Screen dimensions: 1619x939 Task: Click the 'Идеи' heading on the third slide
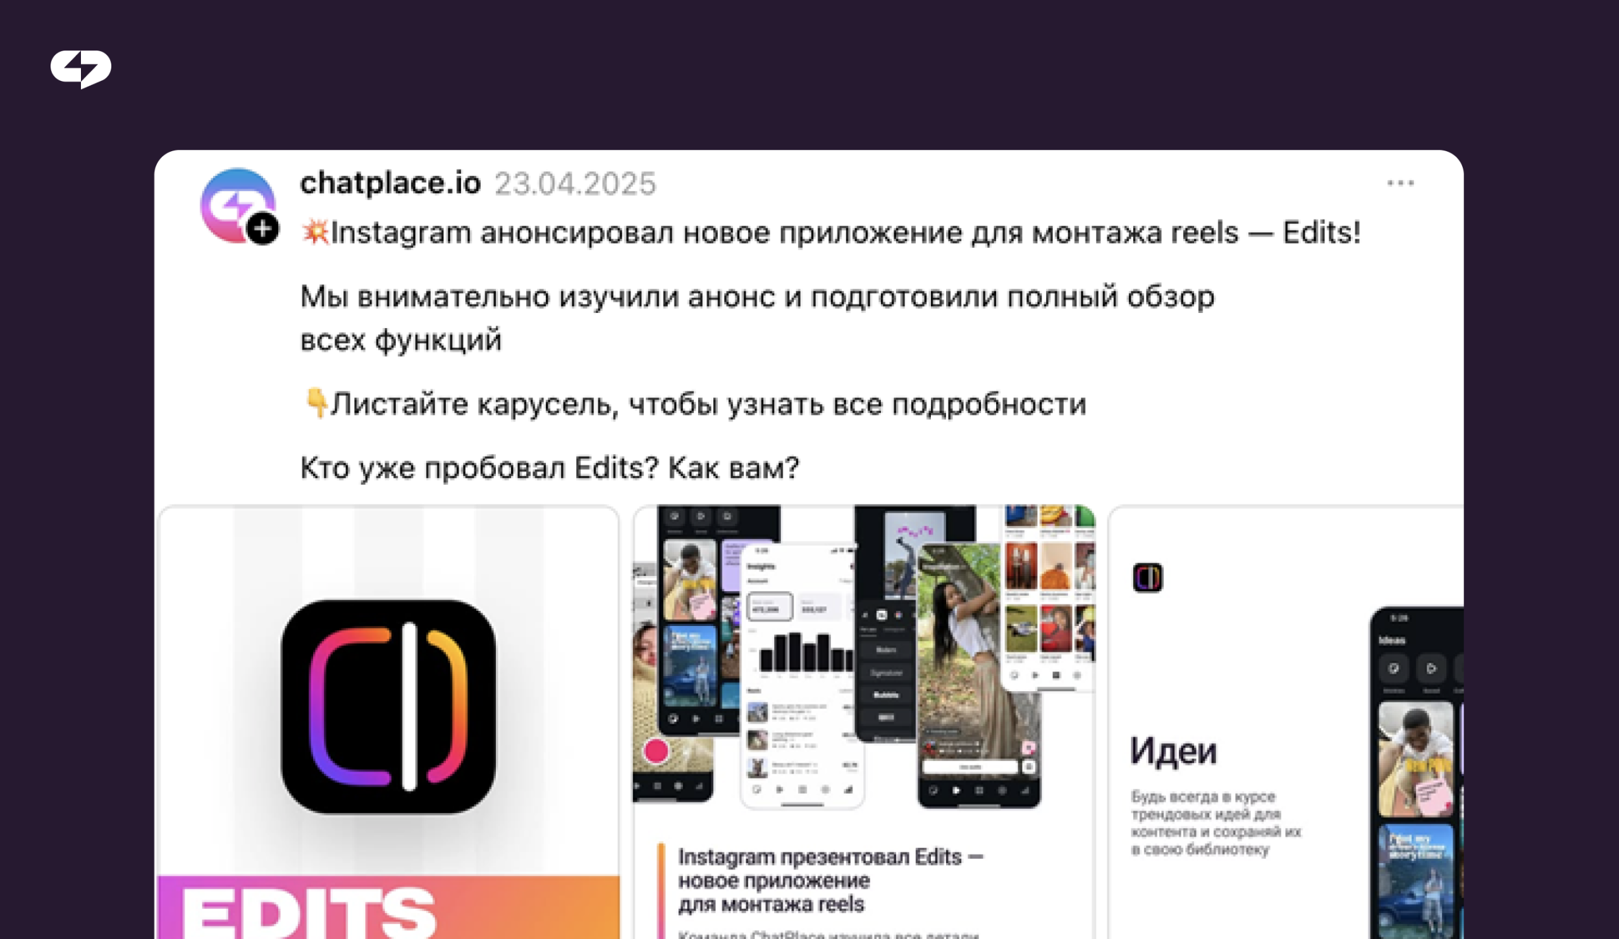[x=1173, y=751]
